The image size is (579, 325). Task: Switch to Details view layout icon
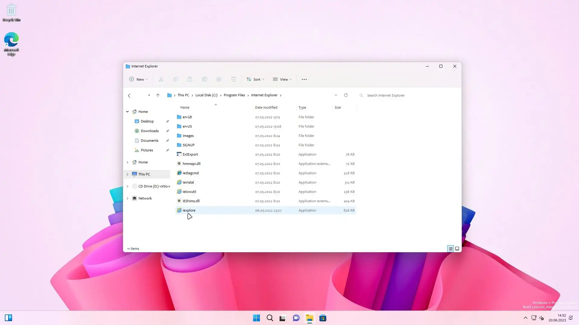tap(450, 249)
